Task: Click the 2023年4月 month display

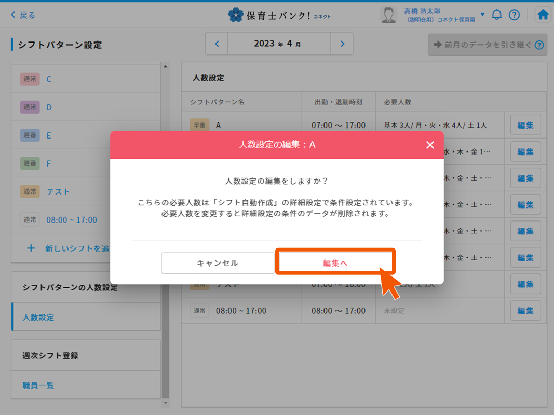Action: (279, 44)
